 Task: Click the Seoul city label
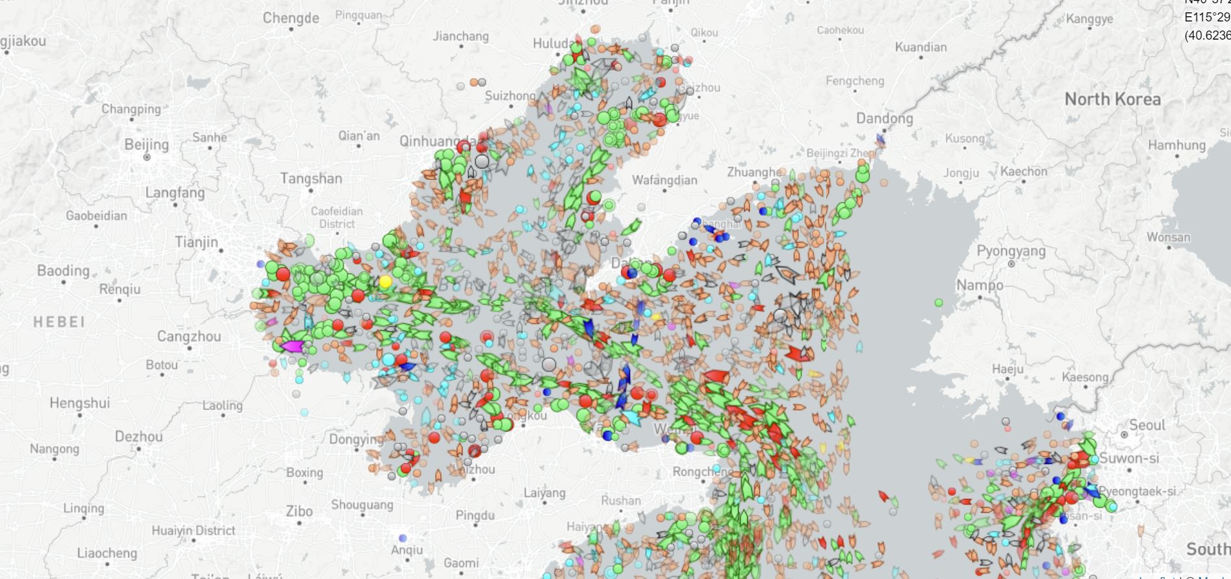[x=1147, y=425]
